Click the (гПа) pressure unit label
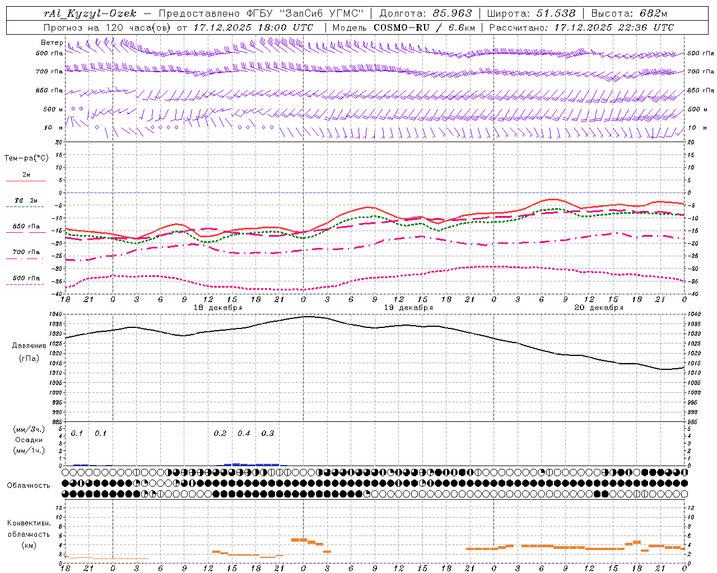717x573 pixels. pyautogui.click(x=29, y=358)
